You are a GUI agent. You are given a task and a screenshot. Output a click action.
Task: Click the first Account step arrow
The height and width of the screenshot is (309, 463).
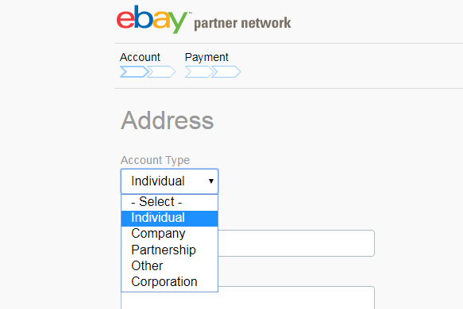click(133, 72)
